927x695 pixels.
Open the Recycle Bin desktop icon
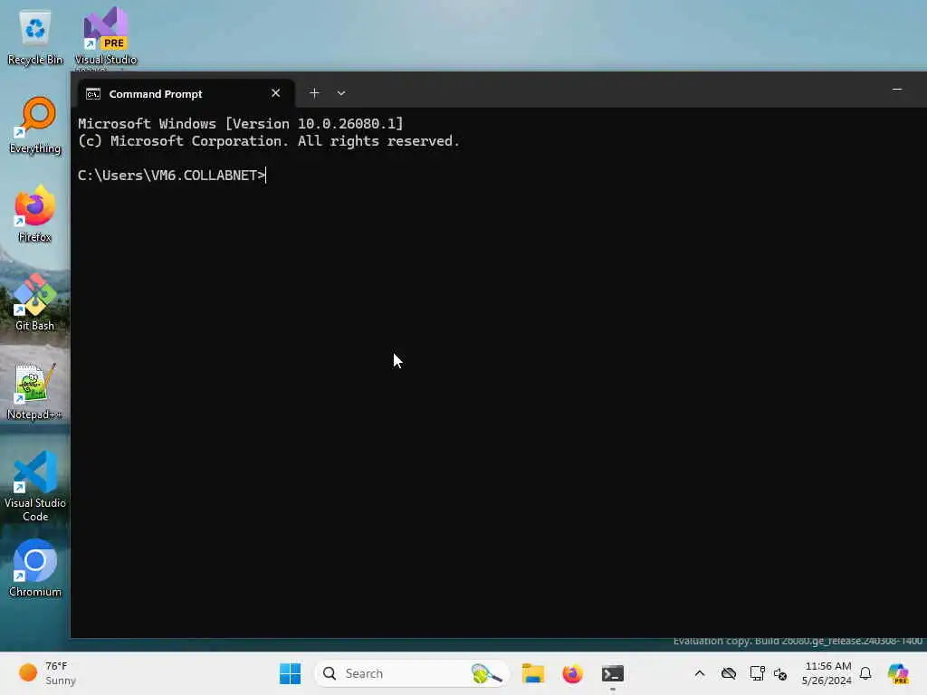point(35,36)
